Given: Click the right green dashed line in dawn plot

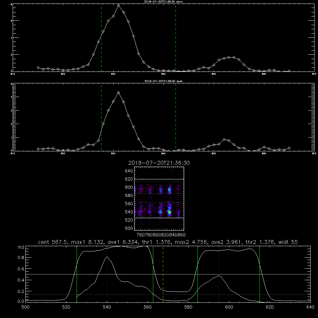Looking at the screenshot, I should 176,38.
